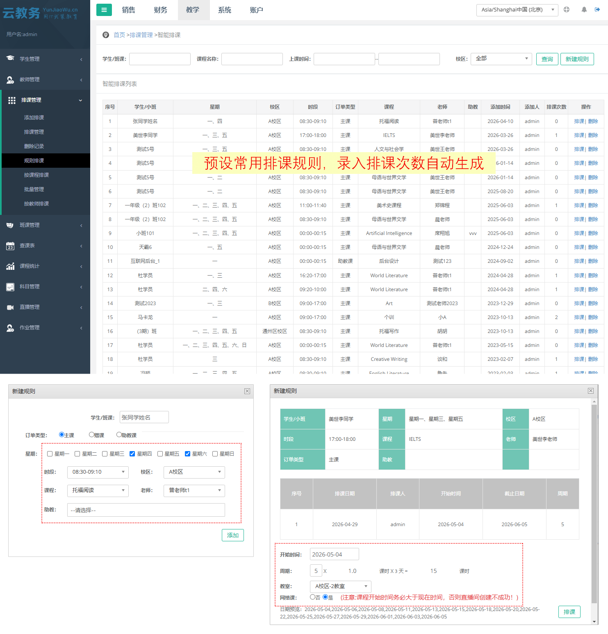Click the 开始时间 date input field

pyautogui.click(x=334, y=554)
